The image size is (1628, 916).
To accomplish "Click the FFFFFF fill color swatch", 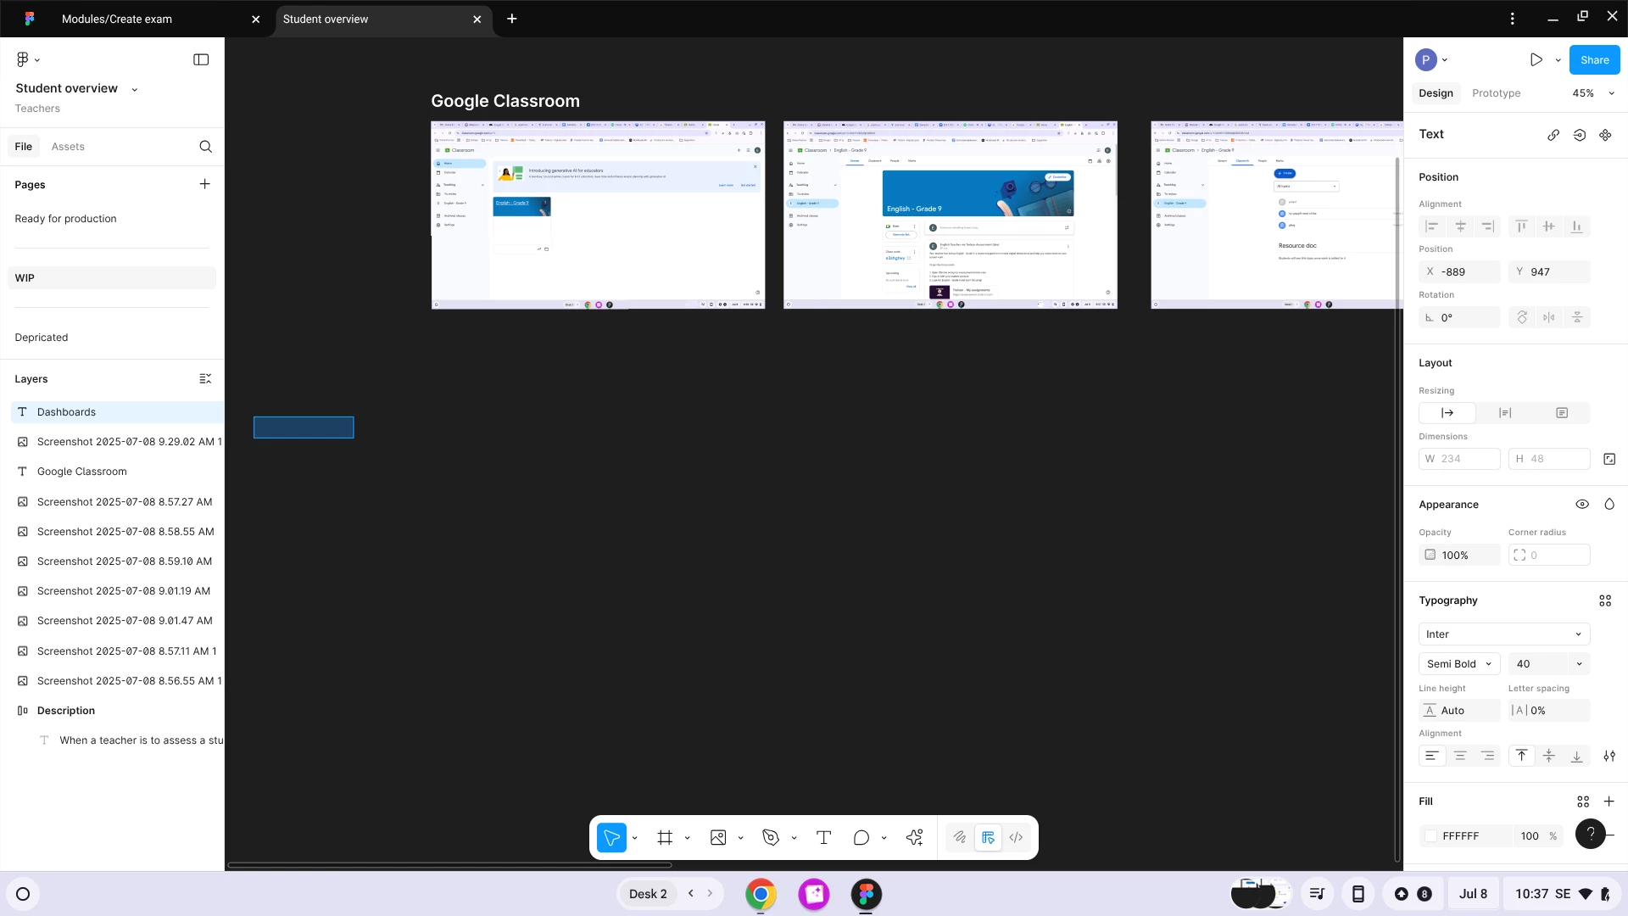I will pyautogui.click(x=1431, y=836).
